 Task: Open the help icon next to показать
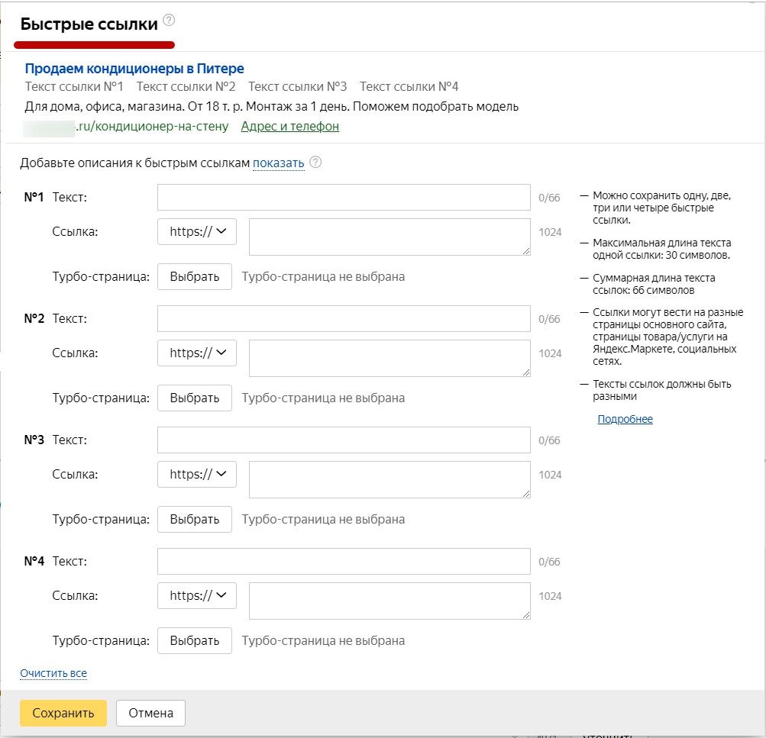315,162
